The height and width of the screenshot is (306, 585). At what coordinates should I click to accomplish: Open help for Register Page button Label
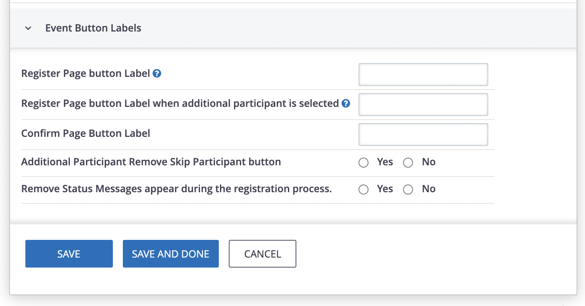(157, 73)
